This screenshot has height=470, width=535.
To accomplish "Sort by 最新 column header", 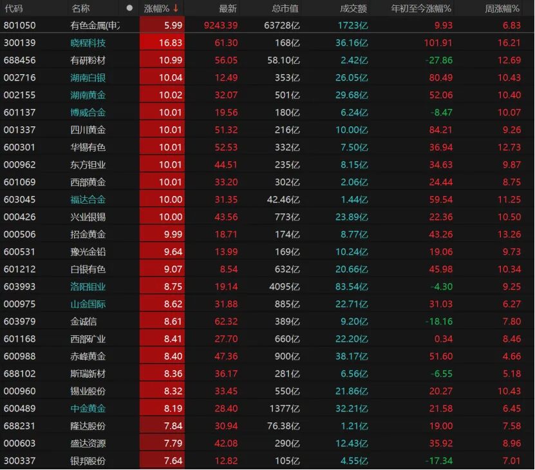I will click(227, 8).
